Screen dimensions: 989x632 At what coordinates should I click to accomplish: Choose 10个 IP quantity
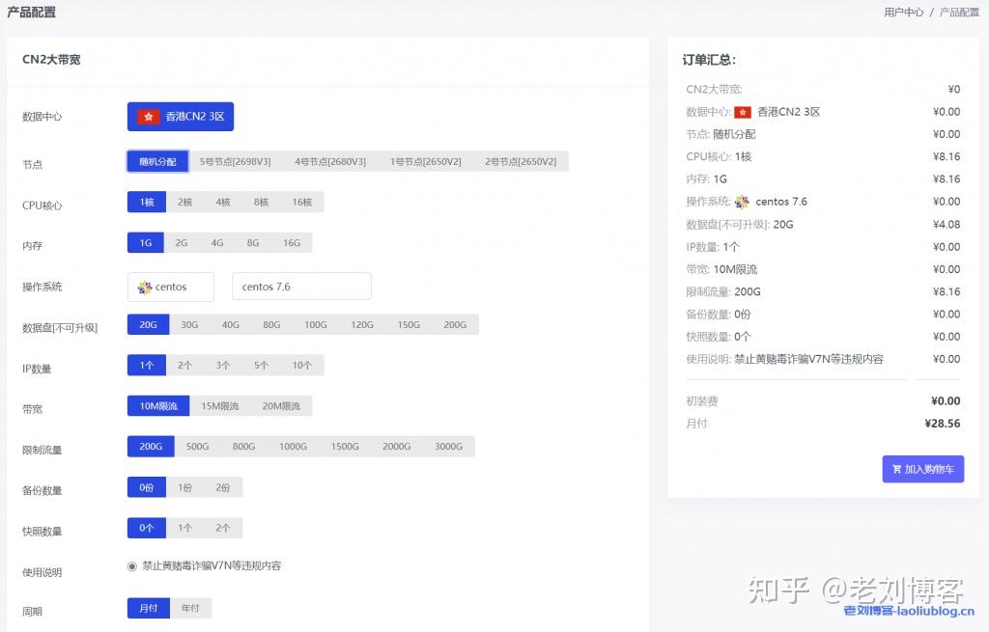click(302, 366)
